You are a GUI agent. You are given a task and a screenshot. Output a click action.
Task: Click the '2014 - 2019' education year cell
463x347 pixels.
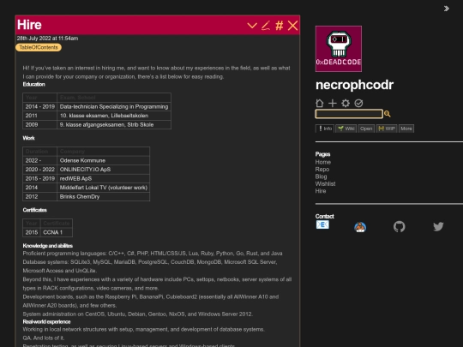[x=39, y=106]
